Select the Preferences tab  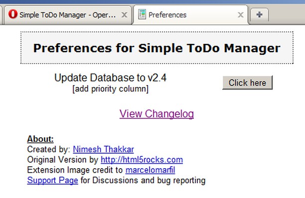[x=190, y=15]
